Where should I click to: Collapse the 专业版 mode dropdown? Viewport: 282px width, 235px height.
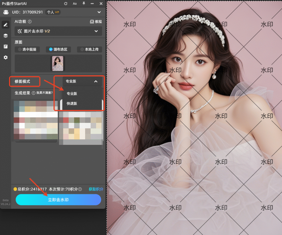(x=82, y=81)
